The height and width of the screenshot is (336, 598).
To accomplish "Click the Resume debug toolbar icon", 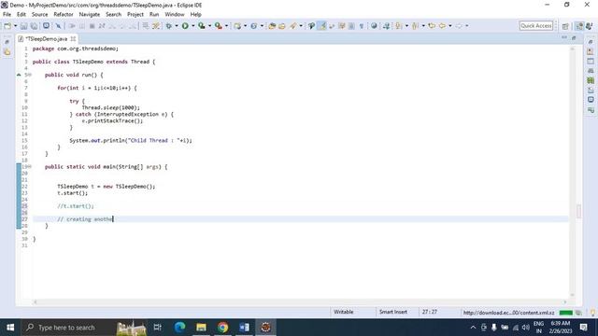I will coord(72,26).
